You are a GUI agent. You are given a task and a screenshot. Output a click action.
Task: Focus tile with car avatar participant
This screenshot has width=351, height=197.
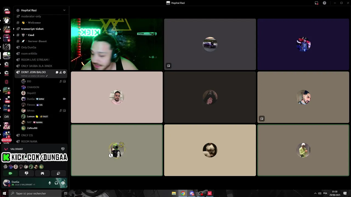coord(210,44)
